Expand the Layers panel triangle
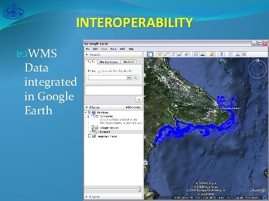This screenshot has height=201, width=269. pyautogui.click(x=87, y=197)
